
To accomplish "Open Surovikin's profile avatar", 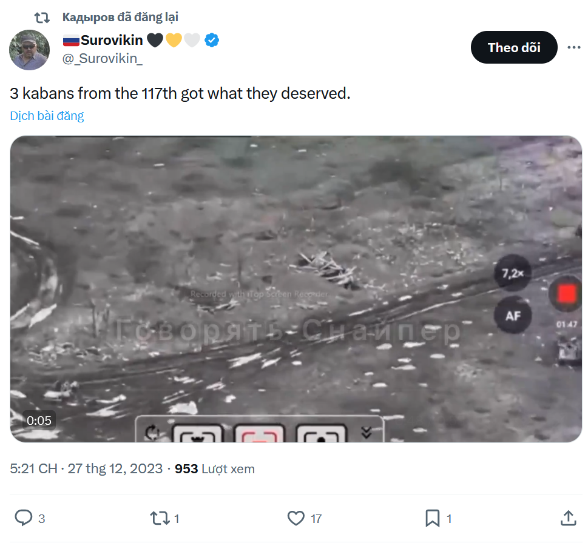I will [29, 50].
